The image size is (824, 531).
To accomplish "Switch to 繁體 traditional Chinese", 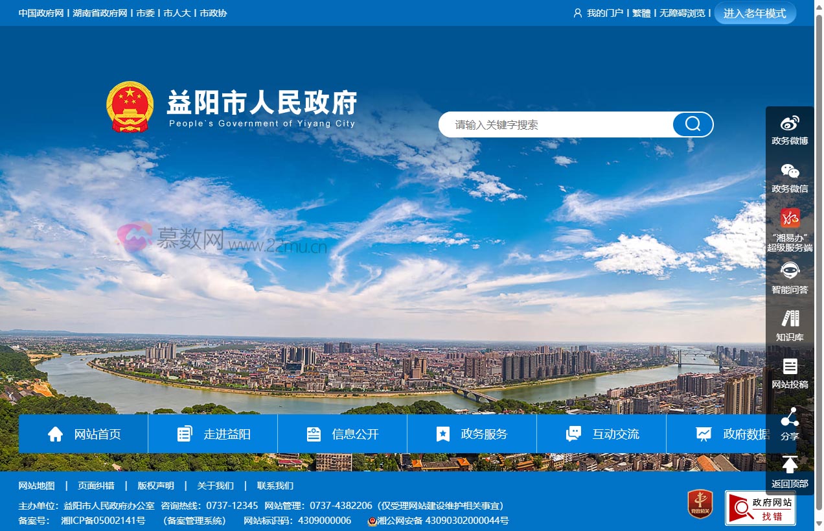I will click(x=641, y=13).
